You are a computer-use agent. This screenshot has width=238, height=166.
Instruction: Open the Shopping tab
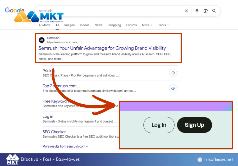coord(114,25)
